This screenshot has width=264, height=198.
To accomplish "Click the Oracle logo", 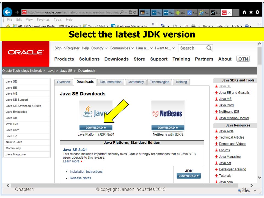I will pyautogui.click(x=26, y=52).
